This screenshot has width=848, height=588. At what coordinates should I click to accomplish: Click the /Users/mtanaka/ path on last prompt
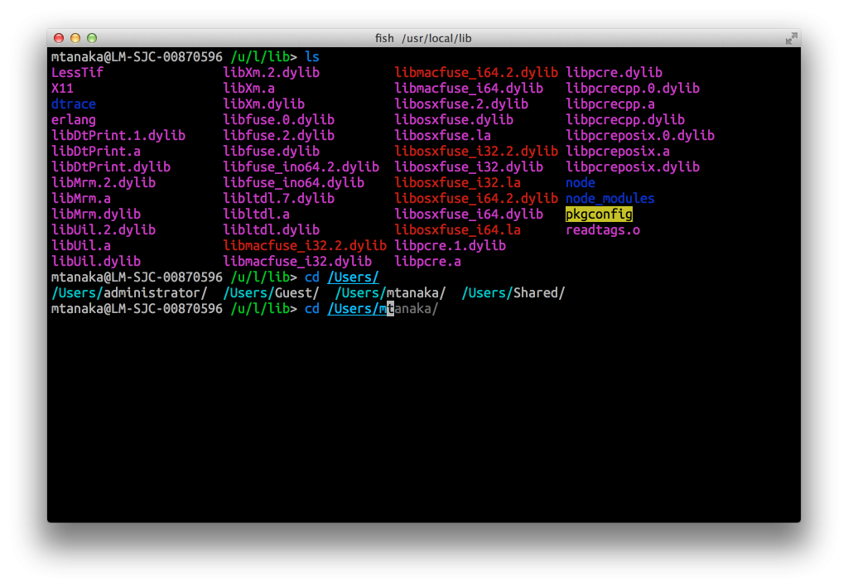[383, 308]
